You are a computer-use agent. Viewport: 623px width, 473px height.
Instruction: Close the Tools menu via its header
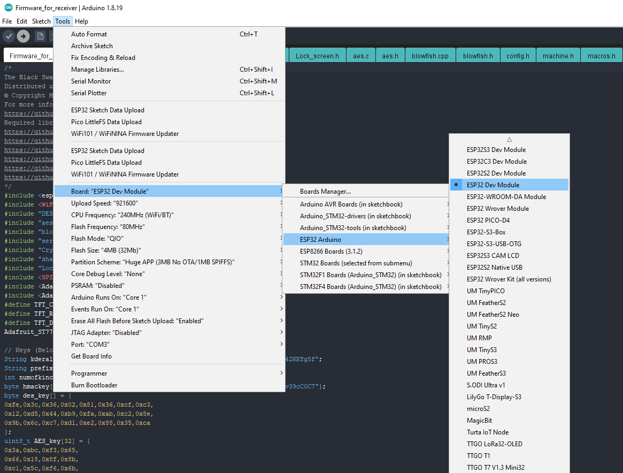63,21
